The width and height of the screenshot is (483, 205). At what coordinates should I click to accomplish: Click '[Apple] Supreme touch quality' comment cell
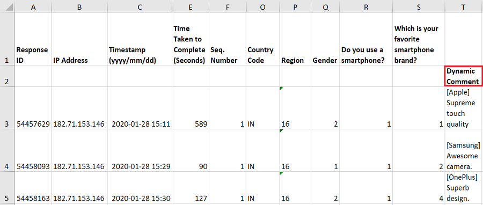[464, 108]
